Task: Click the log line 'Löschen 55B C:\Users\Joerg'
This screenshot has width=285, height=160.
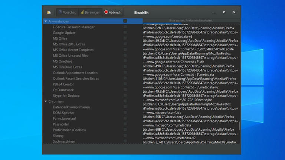Action: click(188, 117)
